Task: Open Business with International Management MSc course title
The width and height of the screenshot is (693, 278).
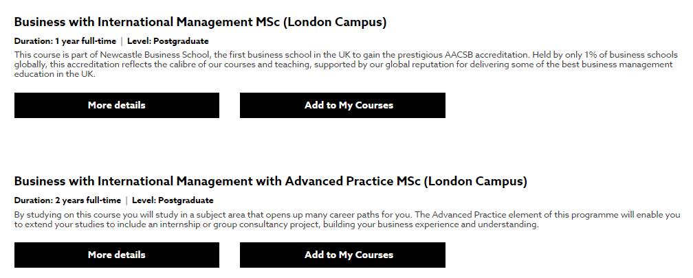Action: (200, 23)
